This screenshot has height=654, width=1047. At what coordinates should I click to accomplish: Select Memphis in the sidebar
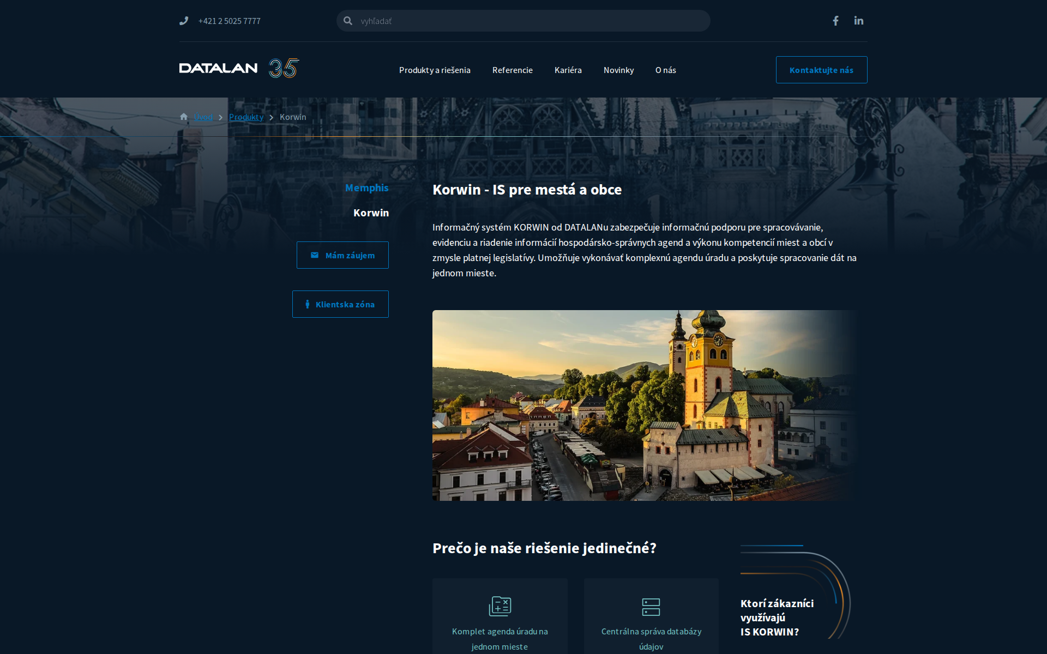[x=367, y=187]
